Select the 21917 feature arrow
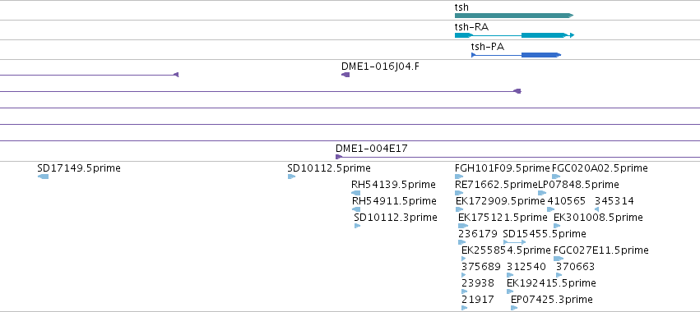This screenshot has height=312, width=700. click(464, 308)
